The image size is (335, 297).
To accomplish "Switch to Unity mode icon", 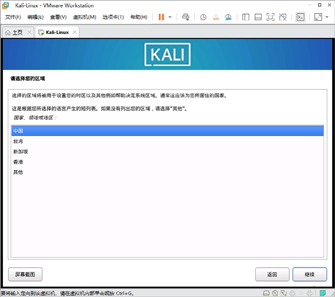I will (x=283, y=17).
